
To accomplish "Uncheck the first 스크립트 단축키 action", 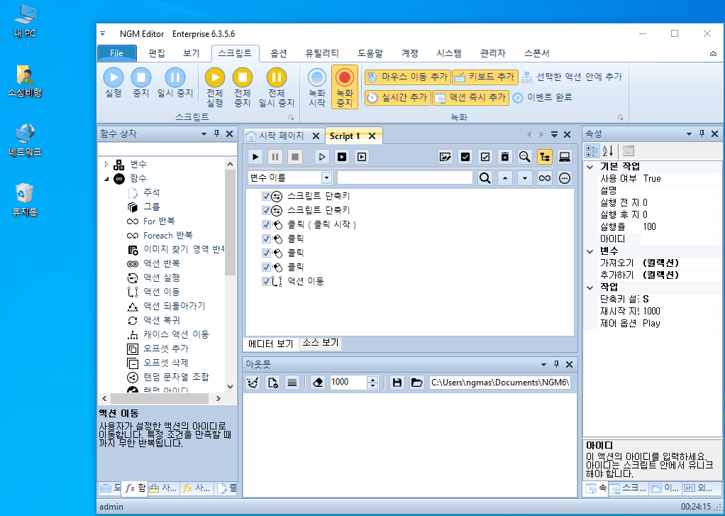I will pos(266,196).
